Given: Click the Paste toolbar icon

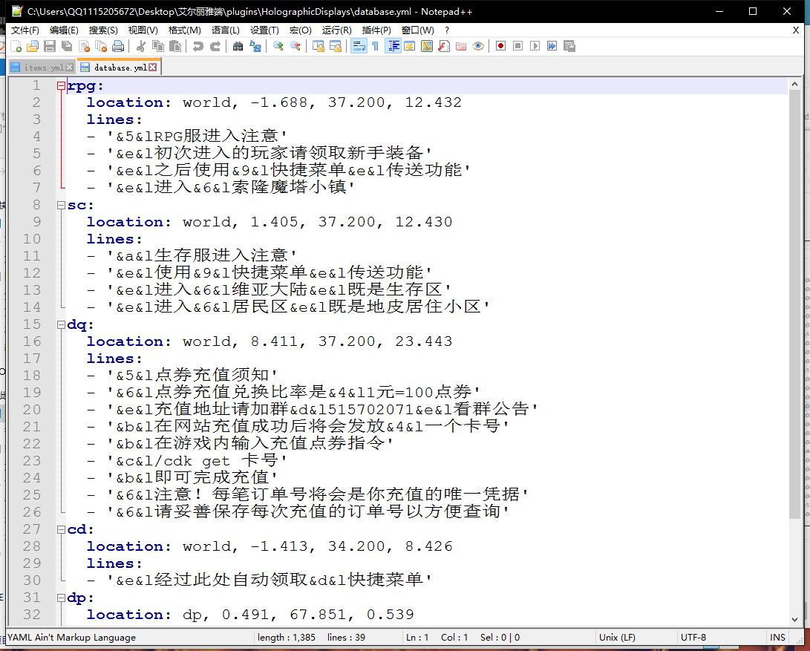Looking at the screenshot, I should (175, 47).
